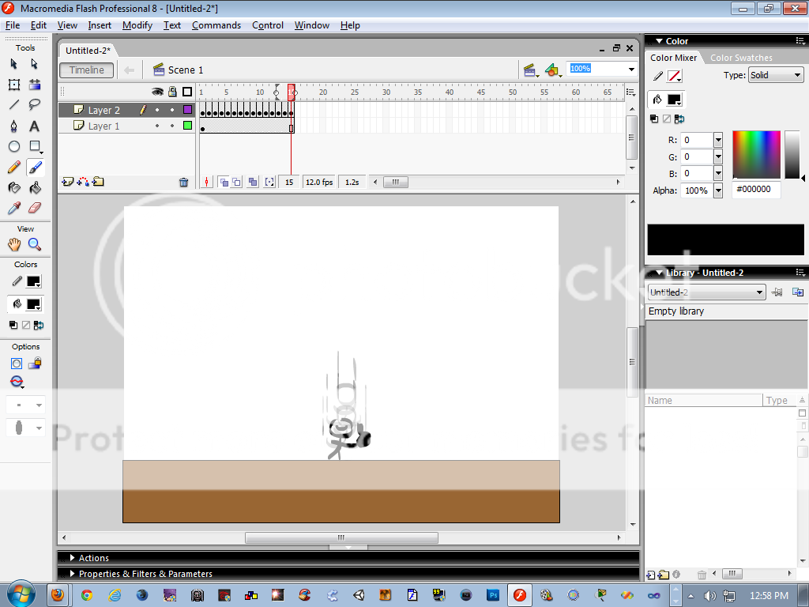Viewport: 809px width, 607px height.
Task: Delete layer using trash icon
Action: 184,183
